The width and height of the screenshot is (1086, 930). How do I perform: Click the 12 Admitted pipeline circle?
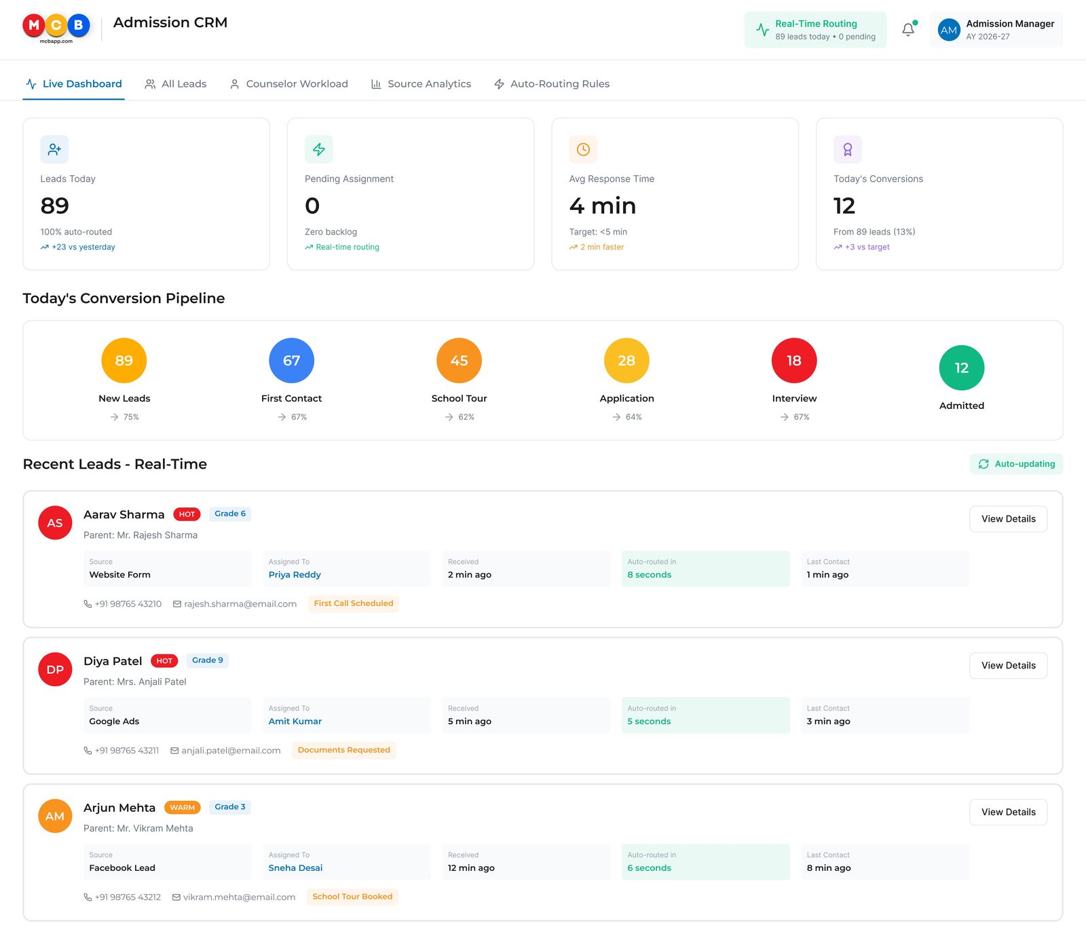click(x=962, y=368)
